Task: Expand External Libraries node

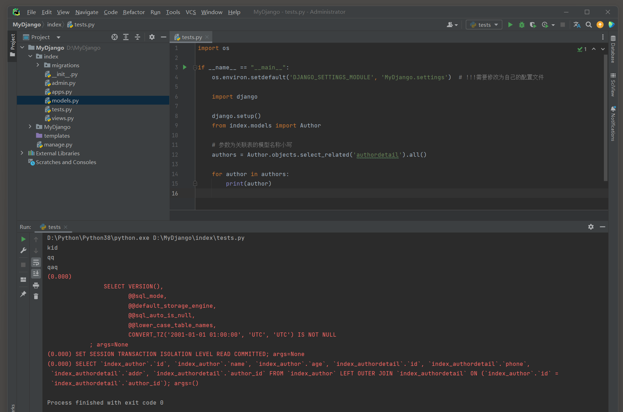Action: click(x=22, y=153)
